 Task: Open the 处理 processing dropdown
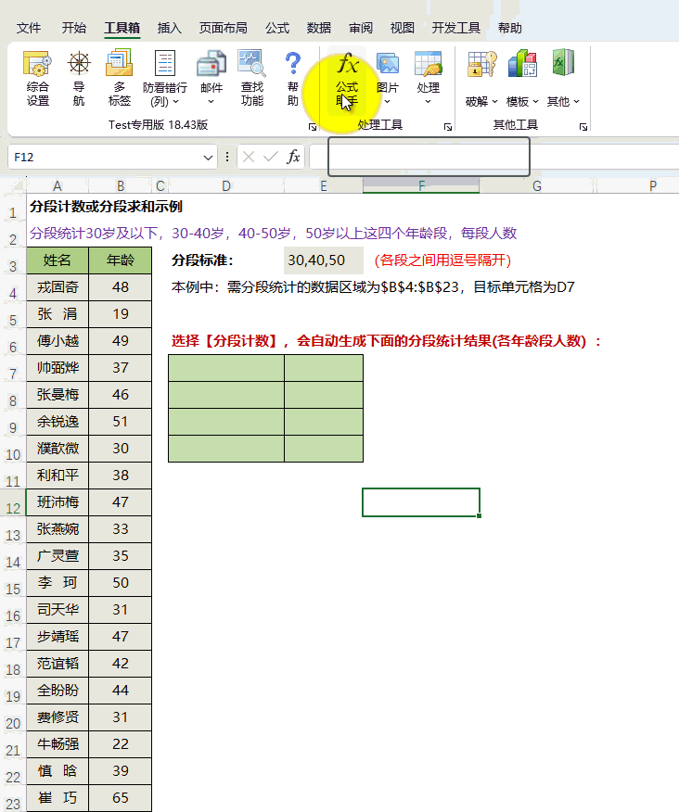[428, 93]
